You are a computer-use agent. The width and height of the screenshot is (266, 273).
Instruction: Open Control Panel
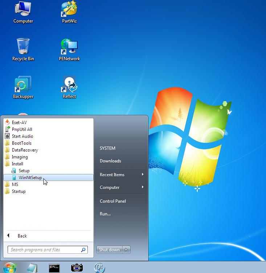pyautogui.click(x=113, y=201)
